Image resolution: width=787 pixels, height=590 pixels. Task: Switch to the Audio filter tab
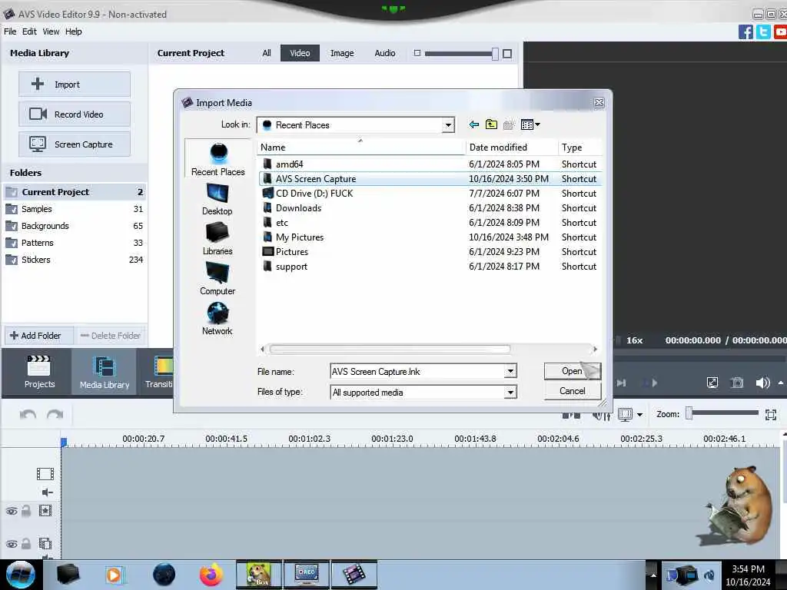(x=385, y=53)
